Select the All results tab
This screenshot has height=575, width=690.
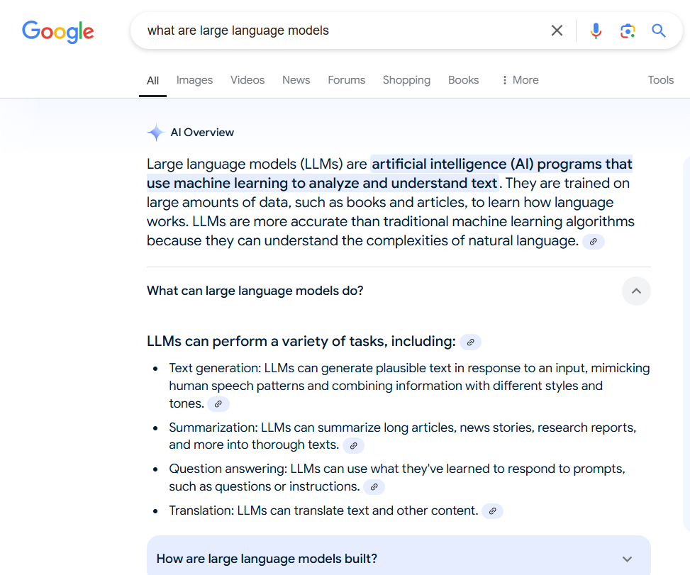pos(152,81)
